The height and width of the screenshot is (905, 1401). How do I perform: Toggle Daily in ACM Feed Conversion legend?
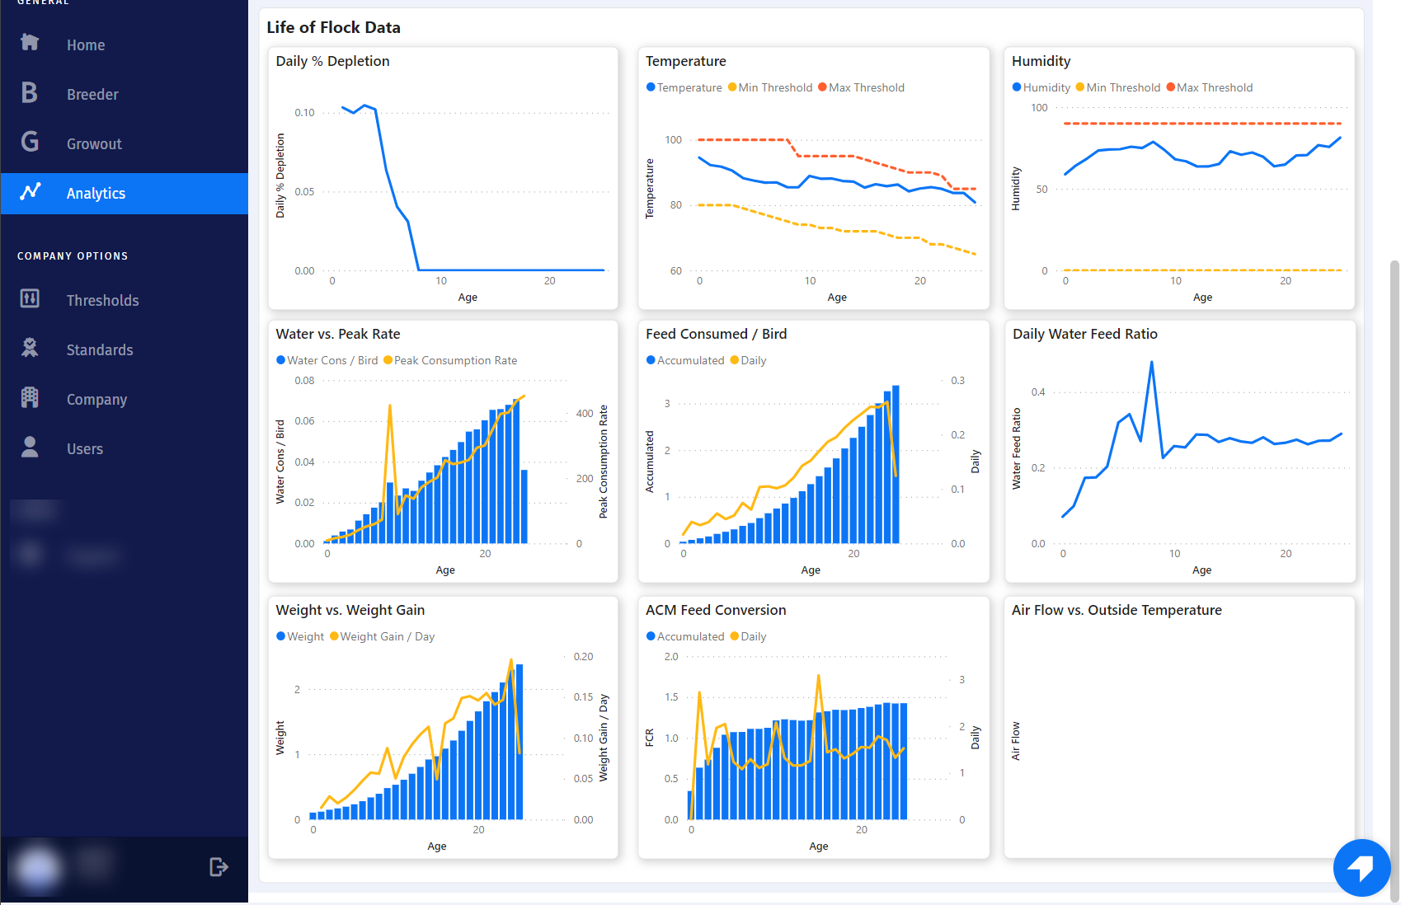click(749, 636)
